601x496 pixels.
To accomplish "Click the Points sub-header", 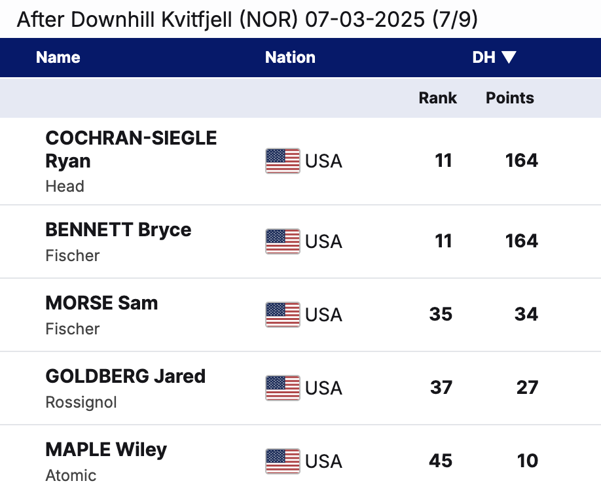I will 509,98.
